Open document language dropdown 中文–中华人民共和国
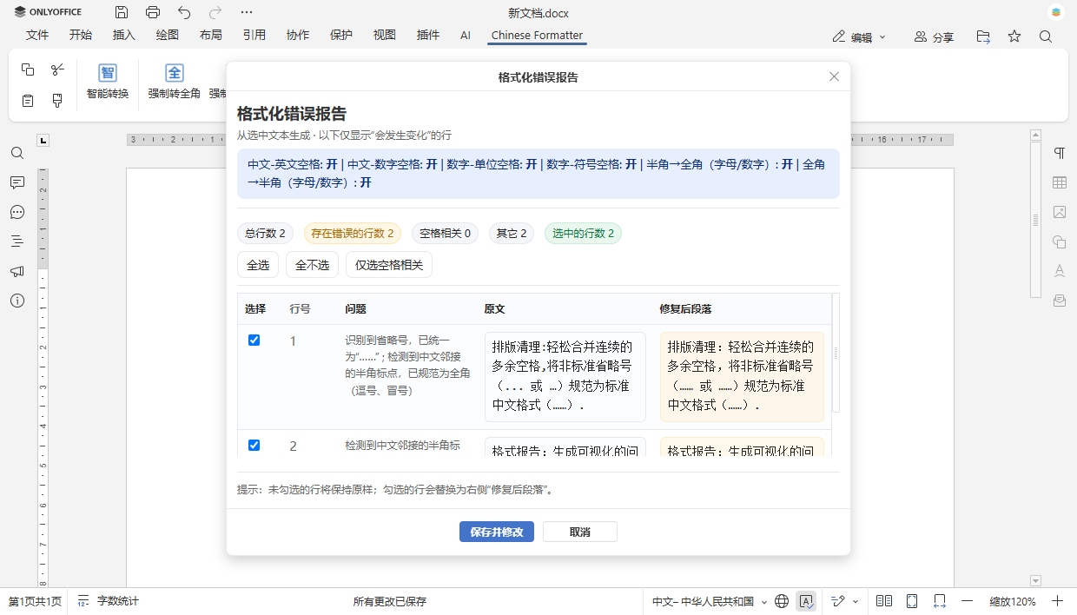1077x615 pixels. 710,601
